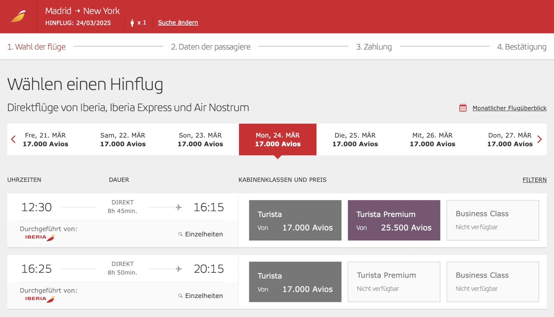Click the Madrid → New York route title
This screenshot has height=317, width=554.
82,11
